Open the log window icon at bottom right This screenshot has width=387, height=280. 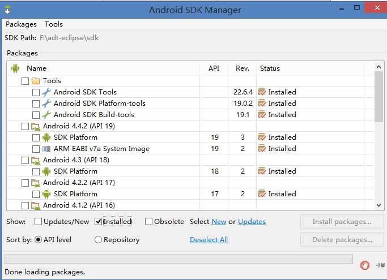pos(380,265)
